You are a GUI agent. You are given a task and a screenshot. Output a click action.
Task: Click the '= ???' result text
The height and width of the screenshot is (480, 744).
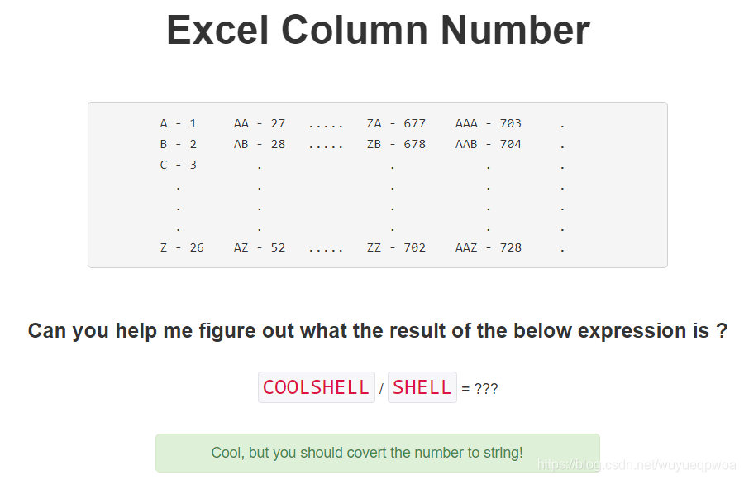(x=479, y=389)
